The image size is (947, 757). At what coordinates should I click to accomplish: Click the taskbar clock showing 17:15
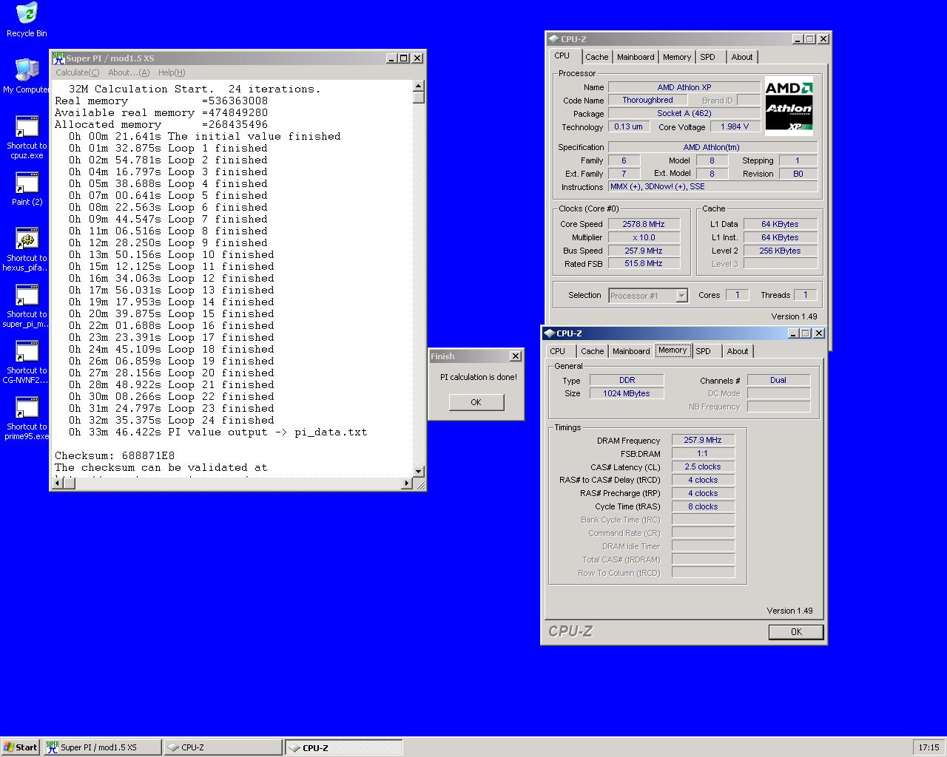tap(929, 747)
